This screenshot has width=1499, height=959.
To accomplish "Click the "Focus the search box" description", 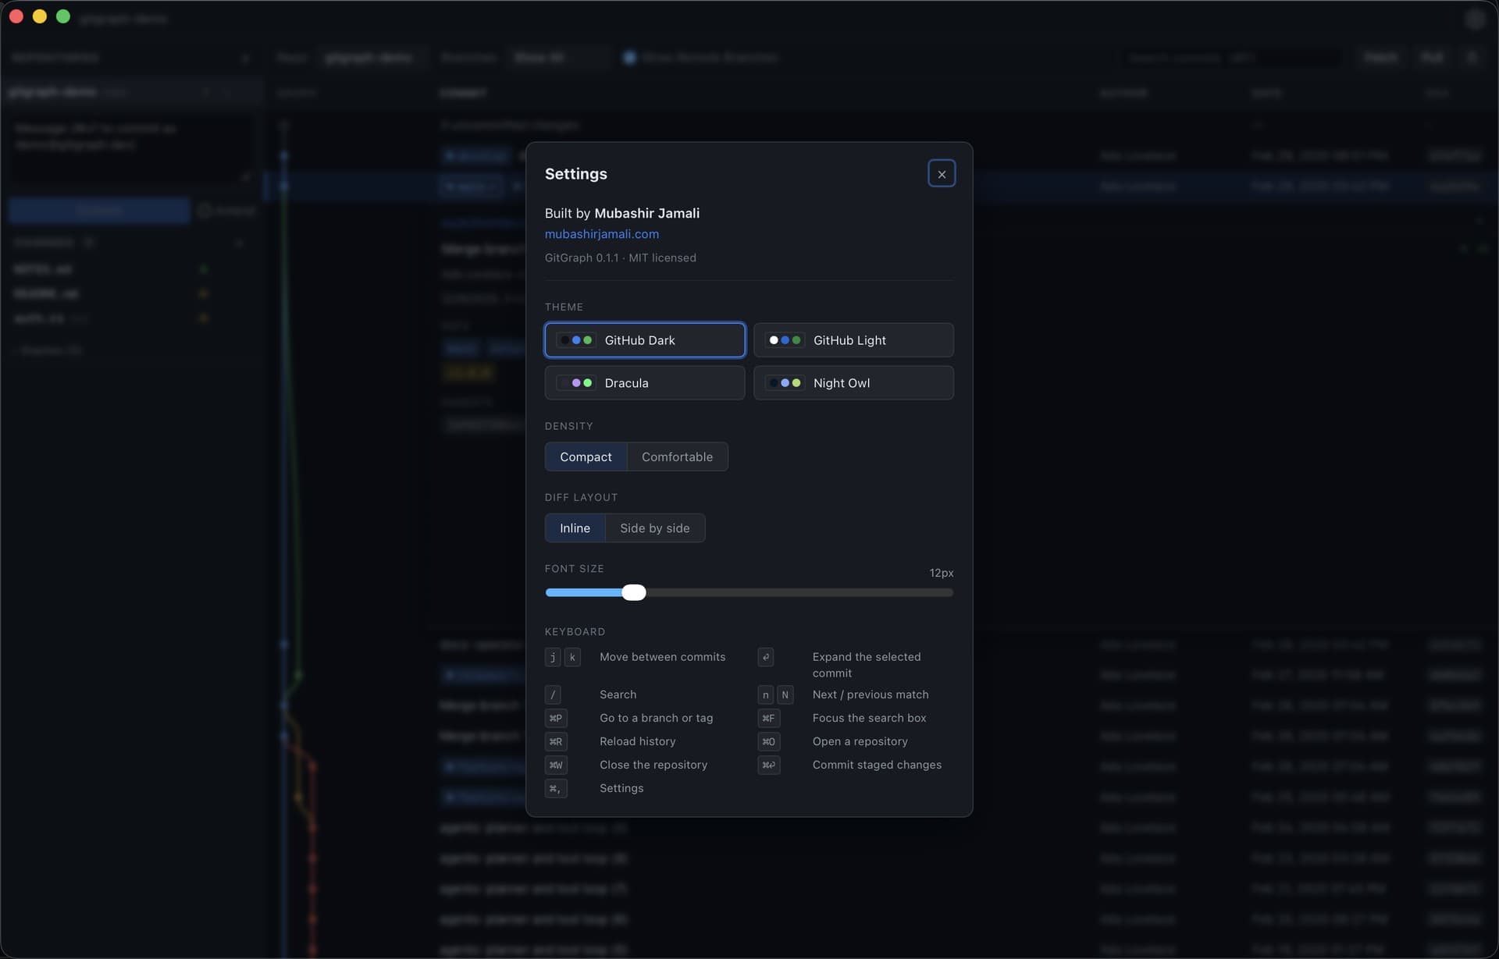I will [870, 718].
